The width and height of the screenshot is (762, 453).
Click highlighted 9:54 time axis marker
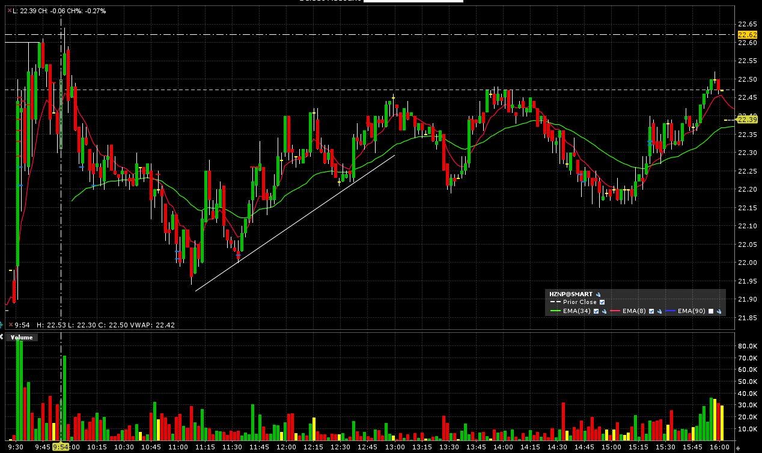pyautogui.click(x=61, y=447)
